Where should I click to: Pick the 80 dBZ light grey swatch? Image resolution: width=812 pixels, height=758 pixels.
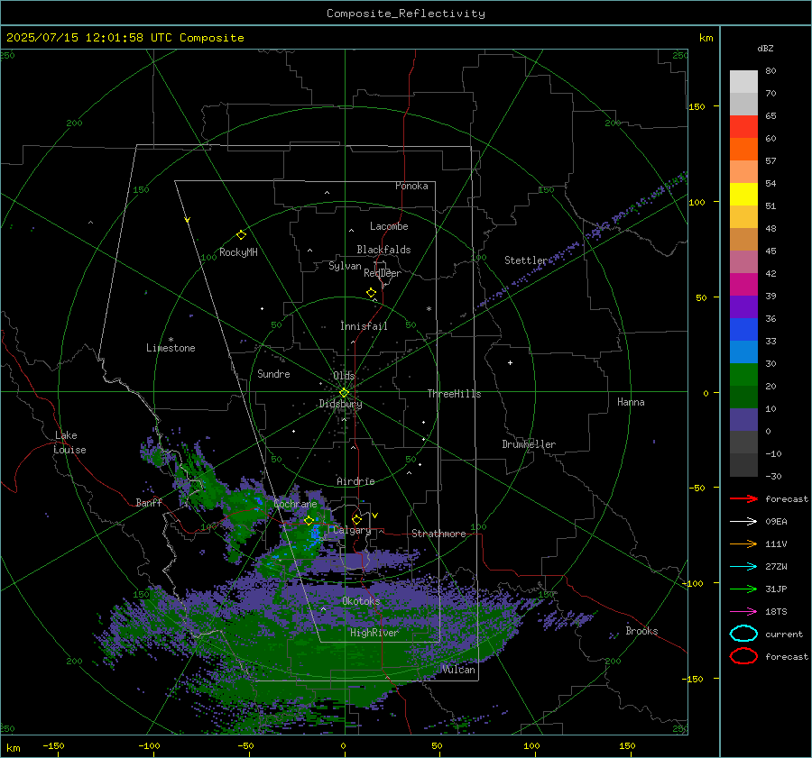coord(743,82)
